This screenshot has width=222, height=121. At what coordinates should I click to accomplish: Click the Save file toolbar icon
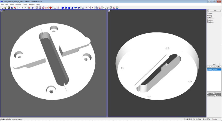[9, 7]
